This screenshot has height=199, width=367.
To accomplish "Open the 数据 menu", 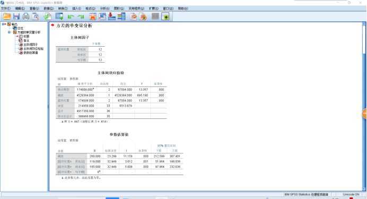I will click(x=48, y=8).
